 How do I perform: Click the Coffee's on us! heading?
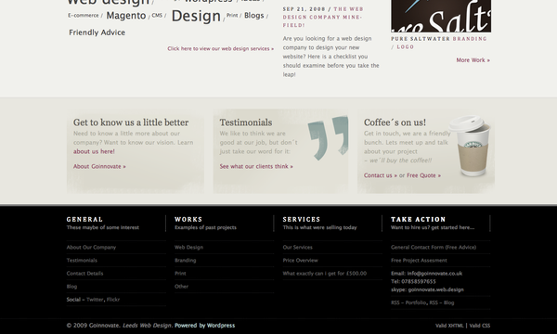395,122
